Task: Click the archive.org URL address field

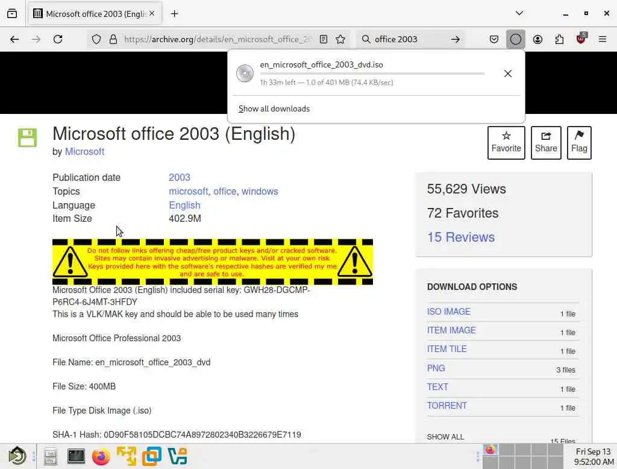Action: [218, 39]
